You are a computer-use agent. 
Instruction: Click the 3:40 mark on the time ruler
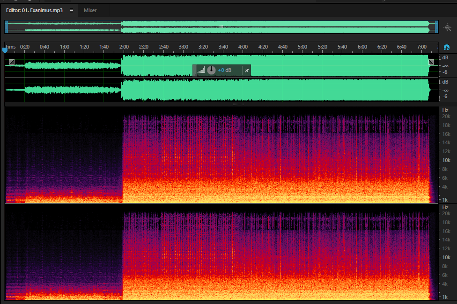[x=223, y=47]
